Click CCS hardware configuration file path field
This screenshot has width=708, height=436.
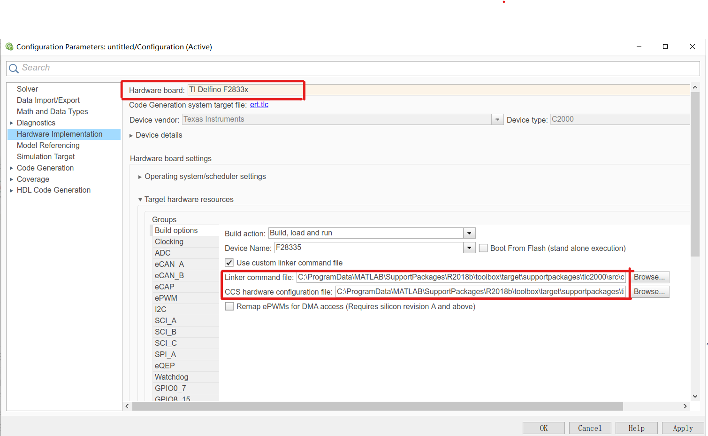pos(481,292)
